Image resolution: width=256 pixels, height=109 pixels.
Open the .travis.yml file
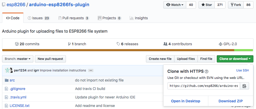click(x=18, y=97)
